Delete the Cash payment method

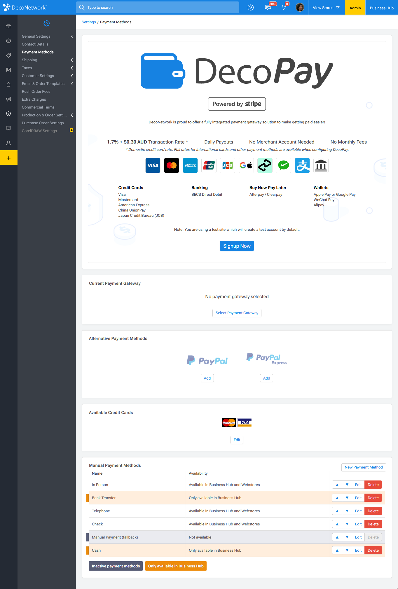pyautogui.click(x=373, y=550)
